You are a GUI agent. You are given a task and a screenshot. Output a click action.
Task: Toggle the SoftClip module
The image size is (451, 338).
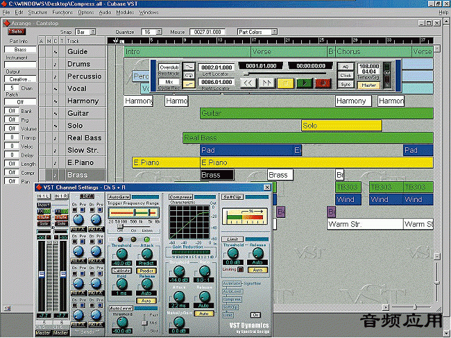(x=232, y=197)
